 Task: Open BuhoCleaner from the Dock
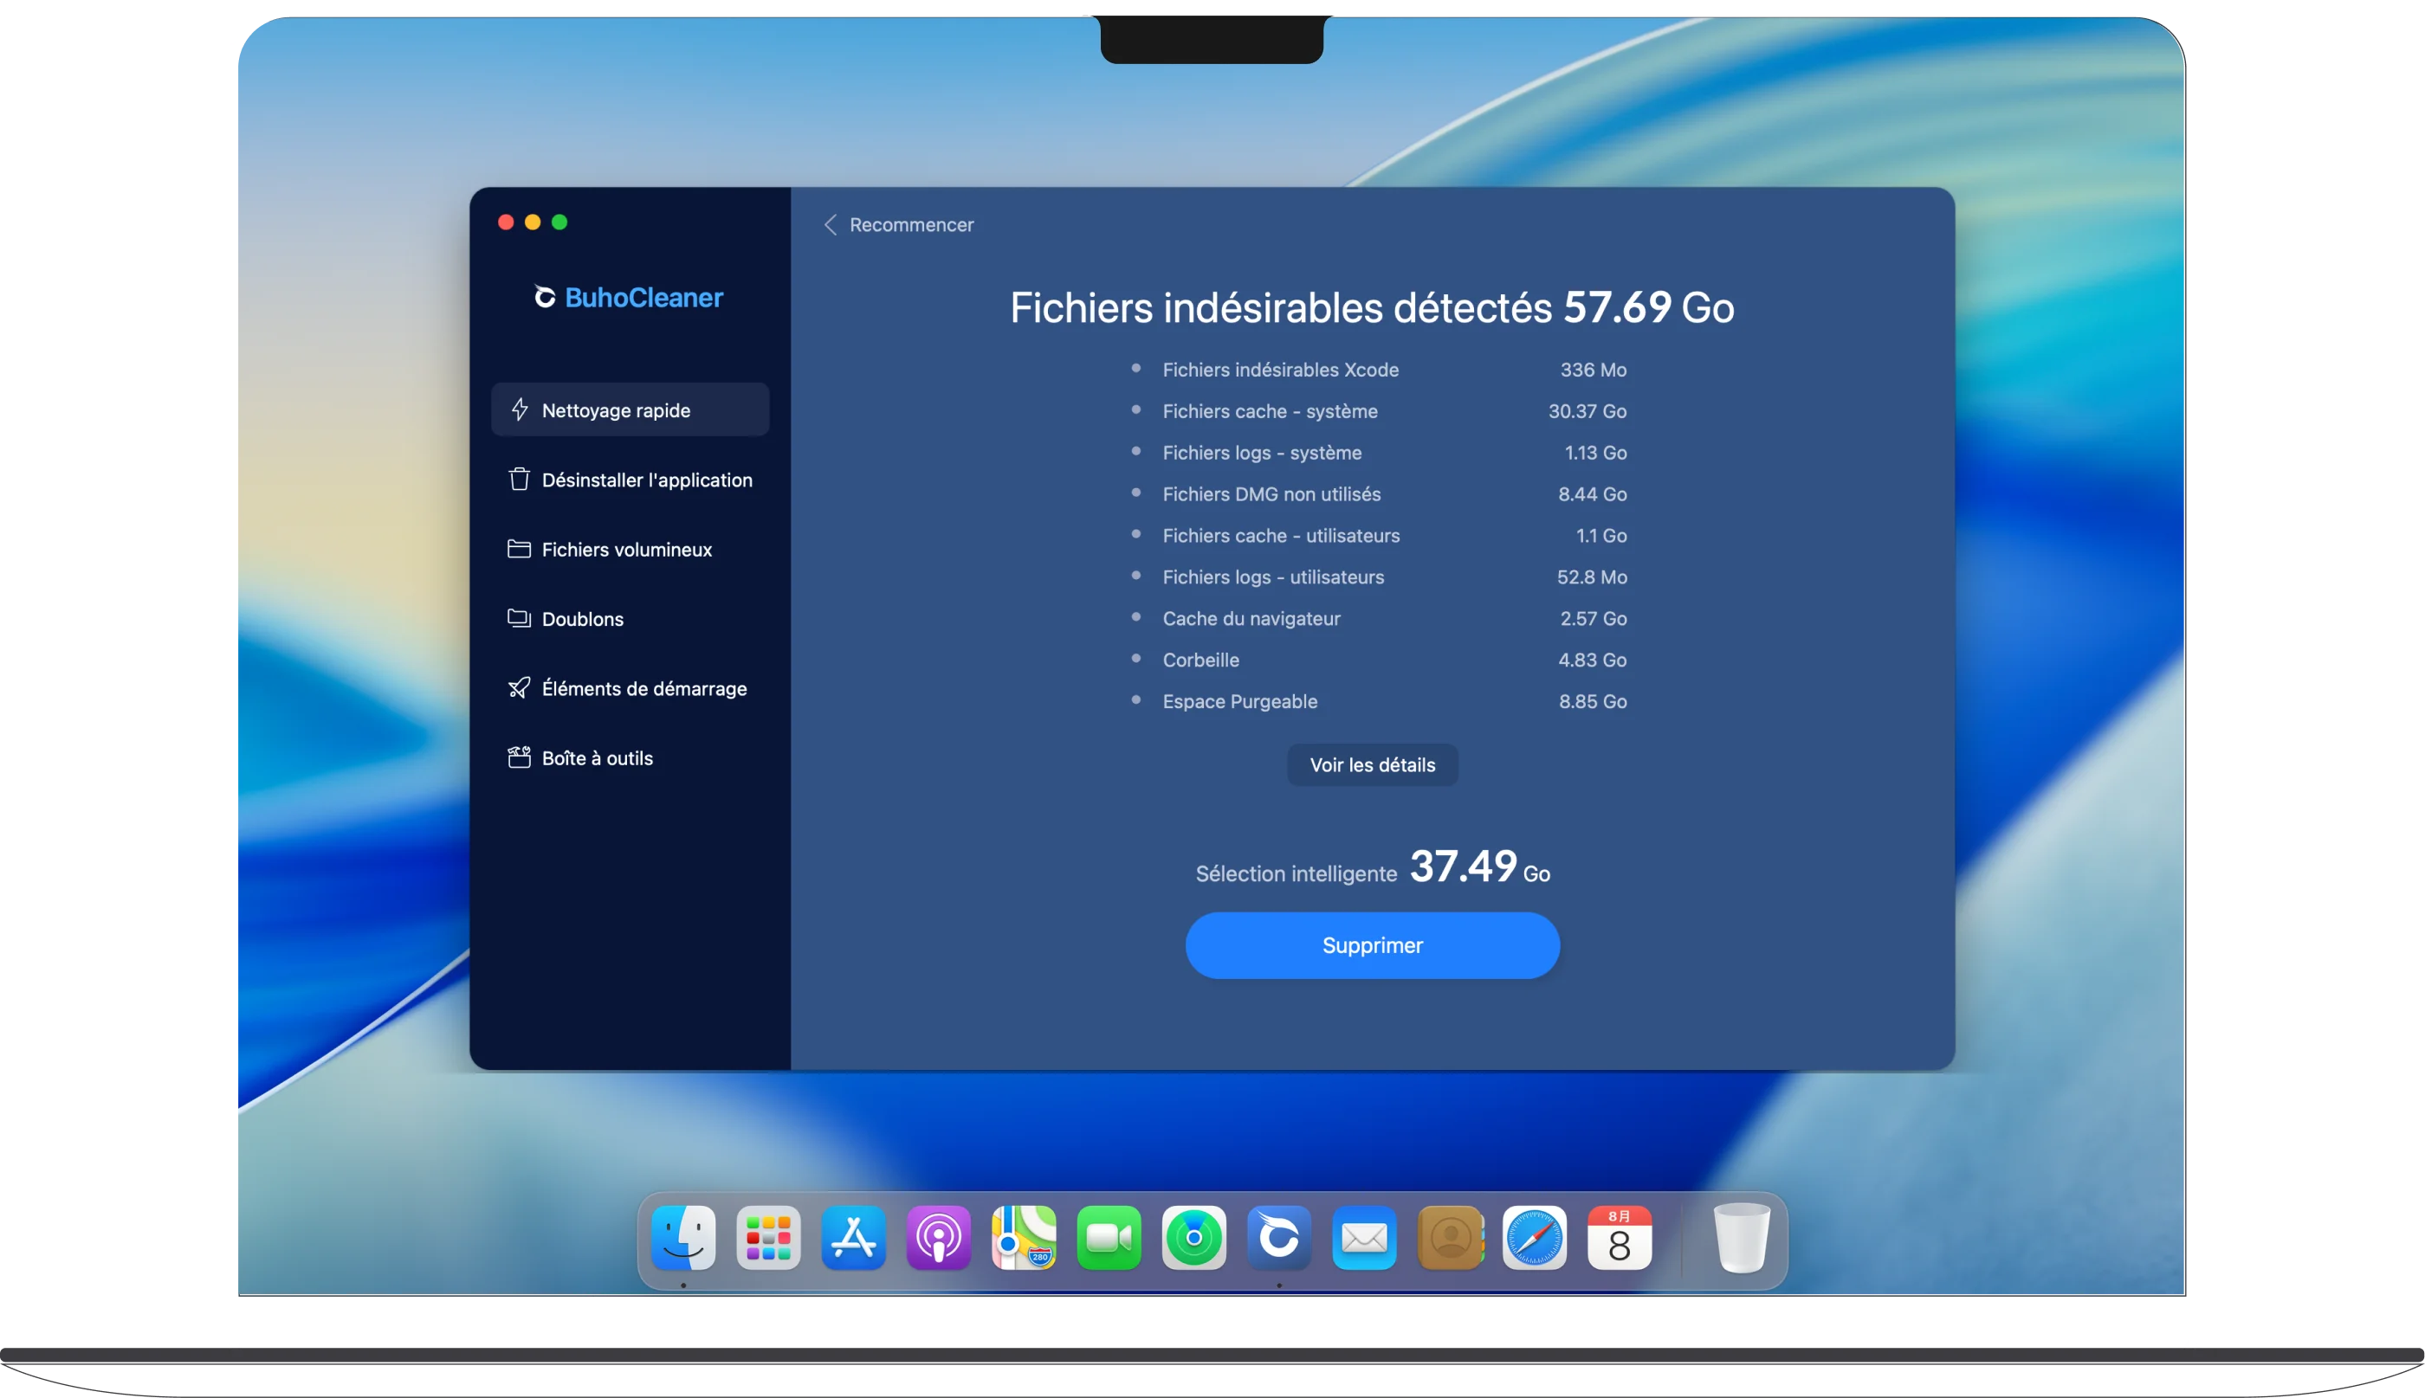click(x=1278, y=1239)
